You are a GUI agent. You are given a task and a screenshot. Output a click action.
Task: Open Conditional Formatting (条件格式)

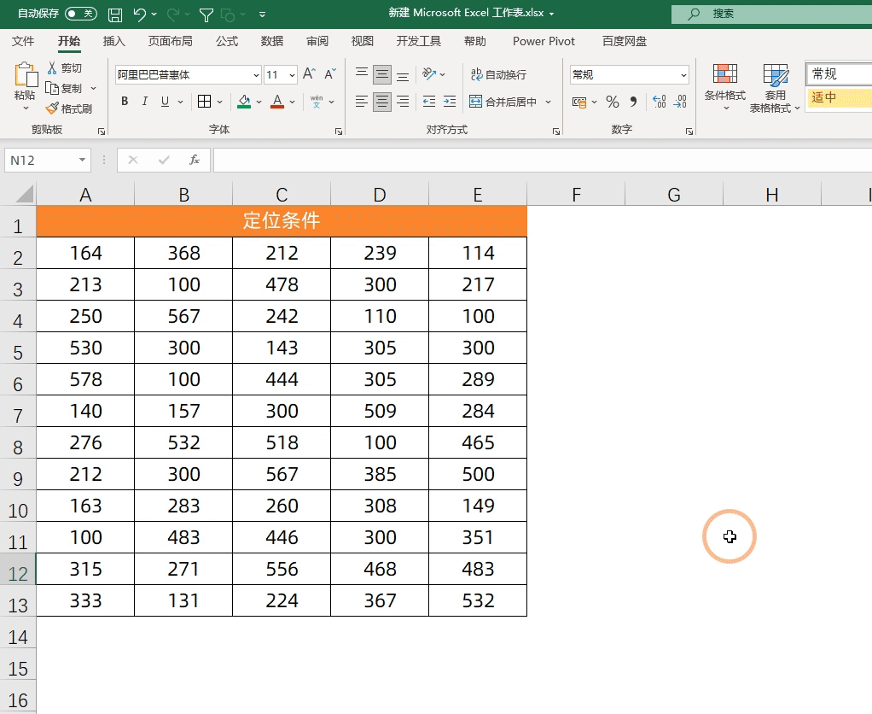[x=724, y=87]
